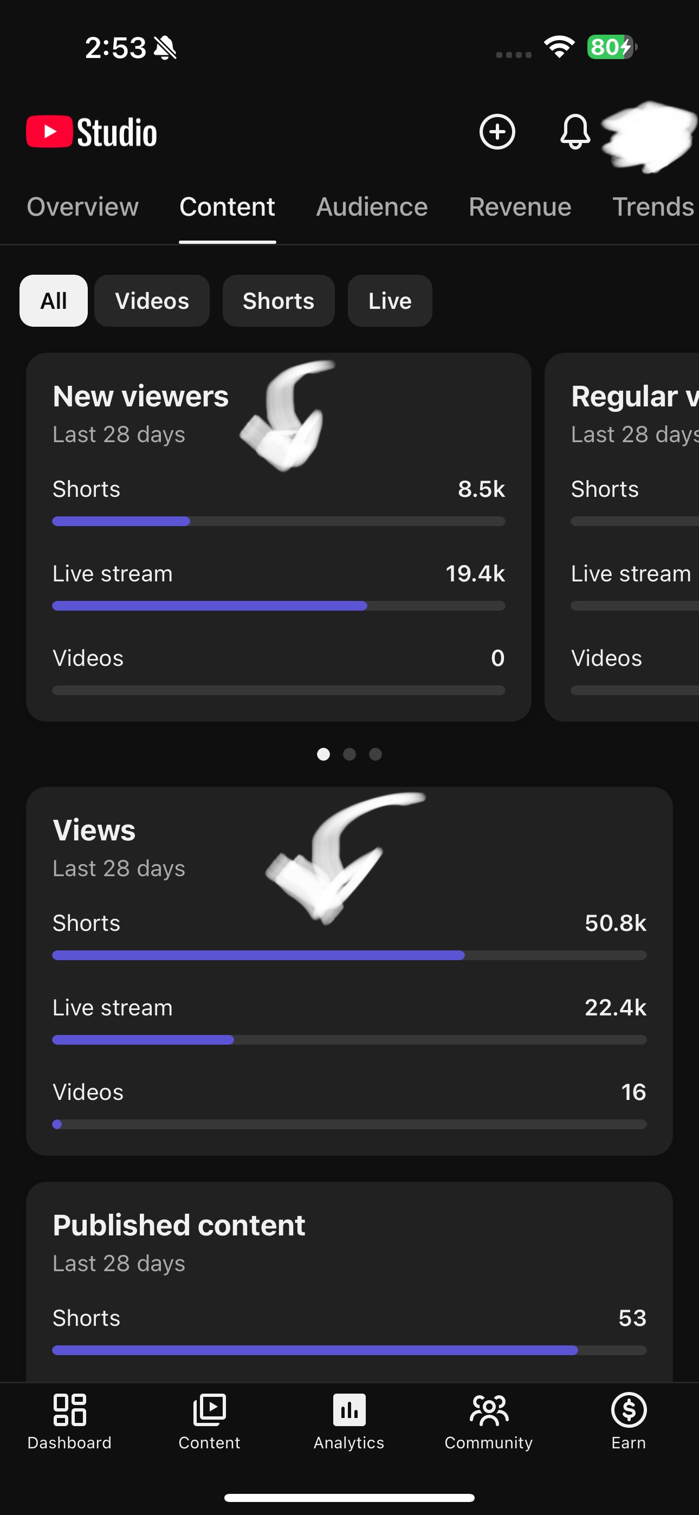Select the All filter chip
The height and width of the screenshot is (1515, 699).
point(54,301)
